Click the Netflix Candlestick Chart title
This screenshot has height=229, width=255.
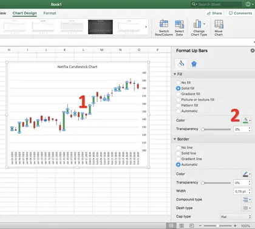[x=77, y=67]
